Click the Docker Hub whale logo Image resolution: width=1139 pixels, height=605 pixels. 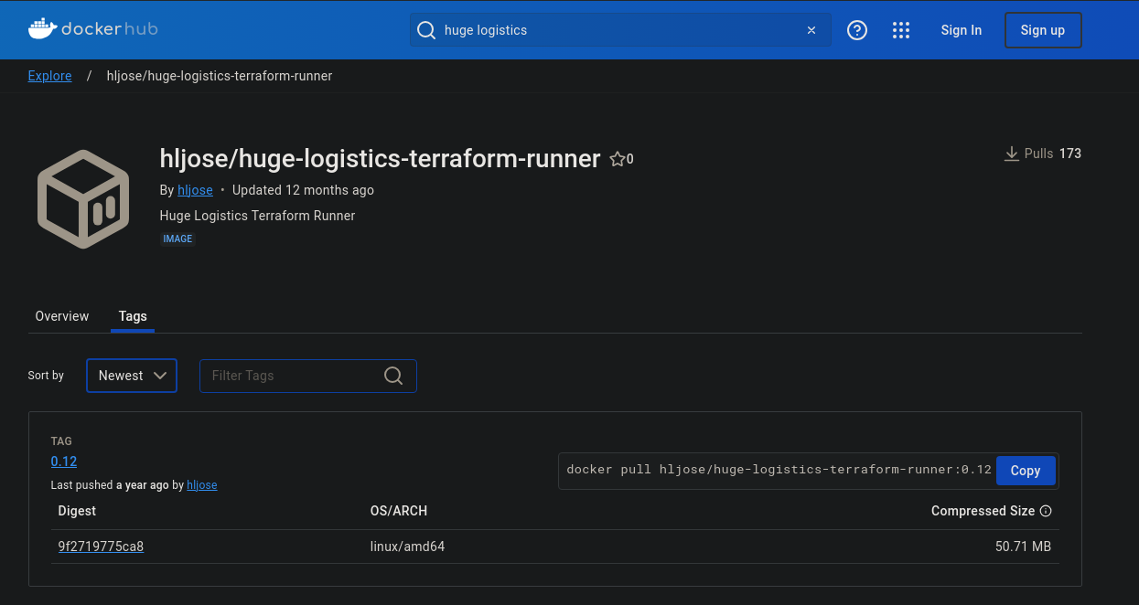(x=42, y=29)
